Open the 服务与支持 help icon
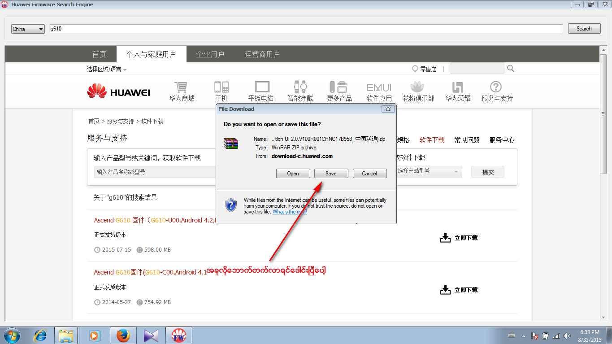The width and height of the screenshot is (612, 344). (496, 87)
